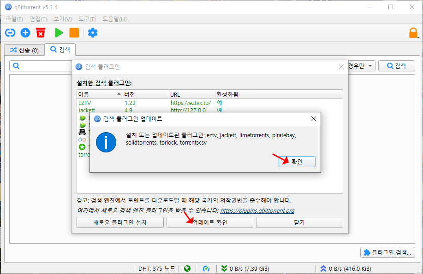The height and width of the screenshot is (274, 423).
Task: Open the plugins.qbittorrent.org link
Action: pyautogui.click(x=257, y=211)
